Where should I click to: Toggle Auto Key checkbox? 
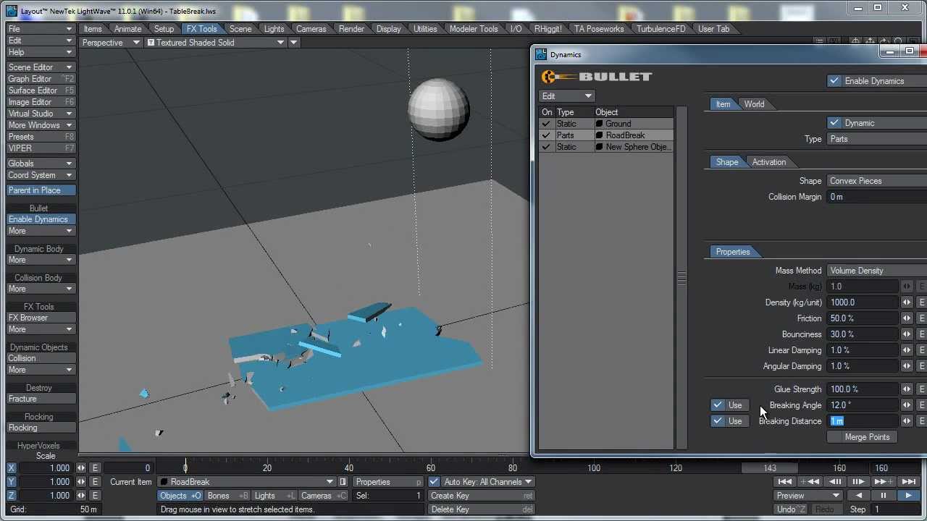coord(434,482)
